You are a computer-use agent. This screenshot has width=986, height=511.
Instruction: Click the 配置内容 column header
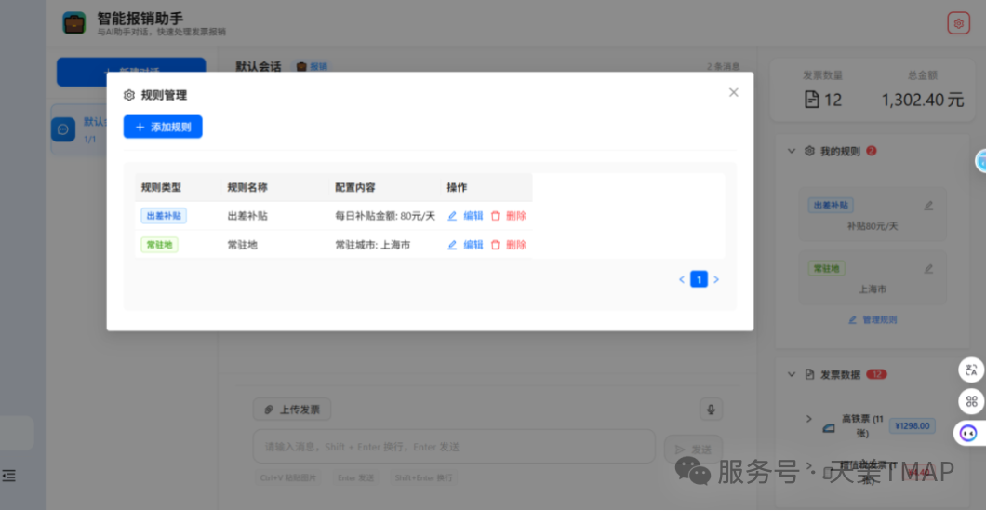click(x=355, y=187)
